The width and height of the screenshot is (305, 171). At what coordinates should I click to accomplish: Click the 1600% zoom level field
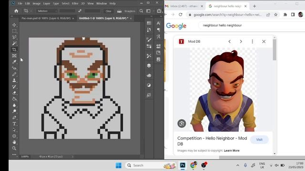[x=25, y=156]
